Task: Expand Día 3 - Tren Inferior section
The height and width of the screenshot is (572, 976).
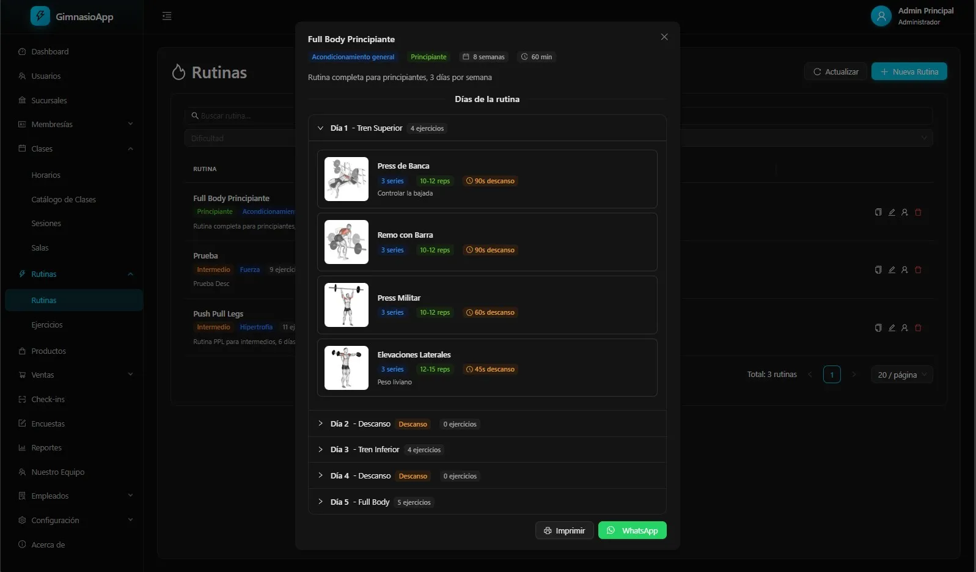Action: coord(487,450)
